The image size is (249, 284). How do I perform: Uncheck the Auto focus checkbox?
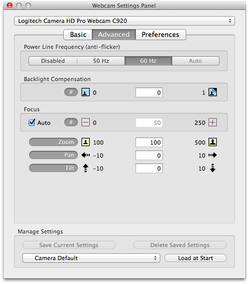32,122
